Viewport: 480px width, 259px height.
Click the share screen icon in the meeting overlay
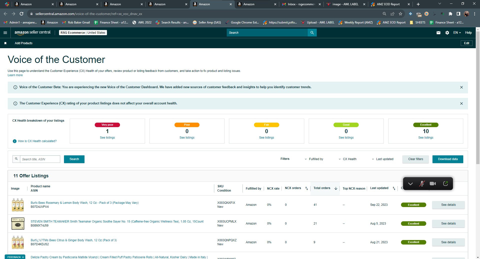coord(445,184)
